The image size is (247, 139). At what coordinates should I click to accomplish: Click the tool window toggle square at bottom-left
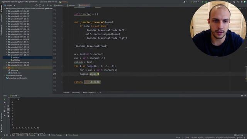pos(1,138)
